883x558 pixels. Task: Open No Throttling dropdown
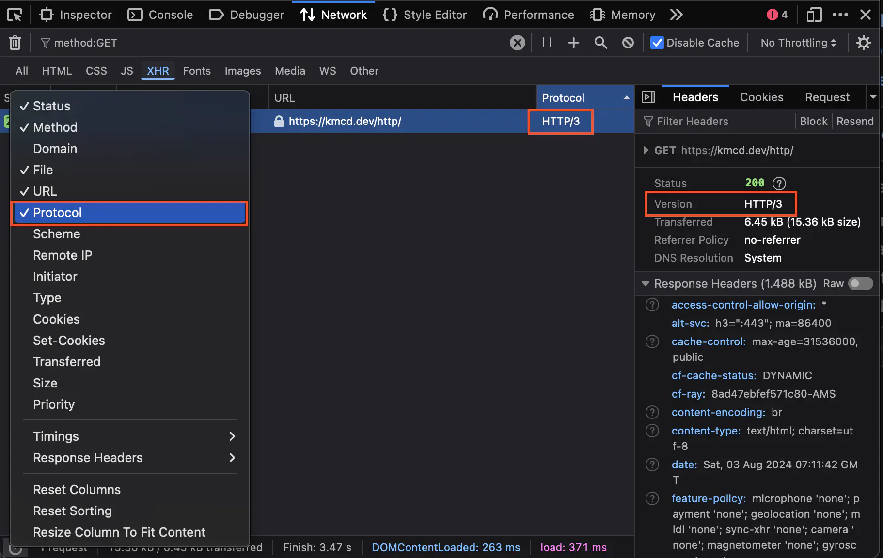pyautogui.click(x=798, y=43)
